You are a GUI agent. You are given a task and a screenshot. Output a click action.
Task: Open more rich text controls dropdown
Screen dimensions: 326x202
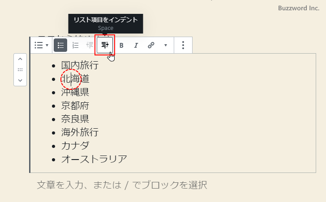coord(166,45)
